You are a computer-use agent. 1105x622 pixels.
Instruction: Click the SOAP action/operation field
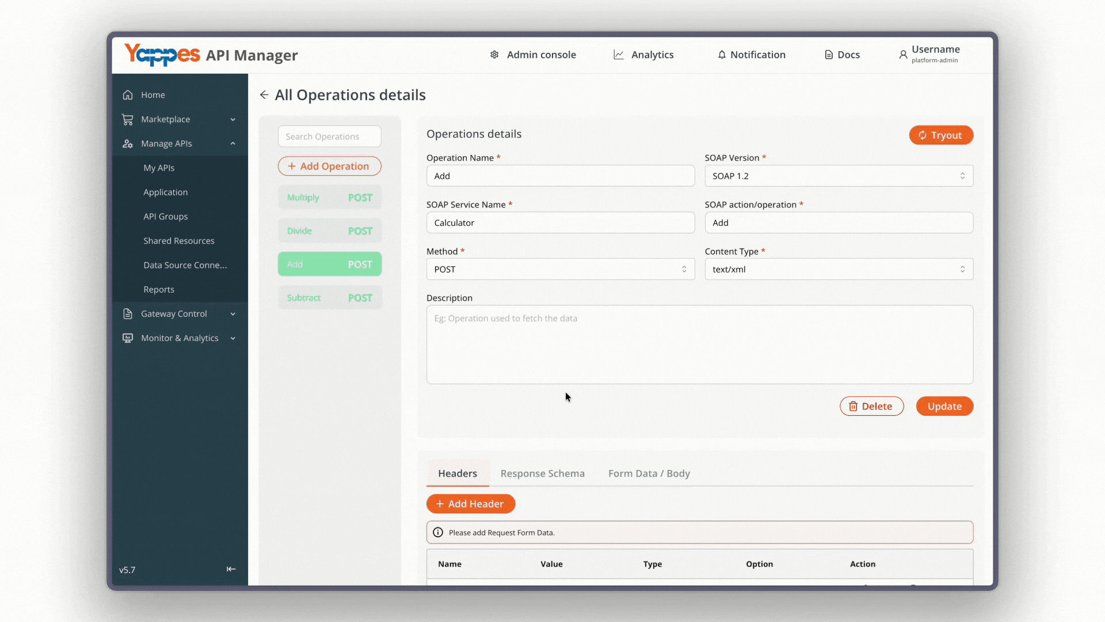pyautogui.click(x=839, y=222)
